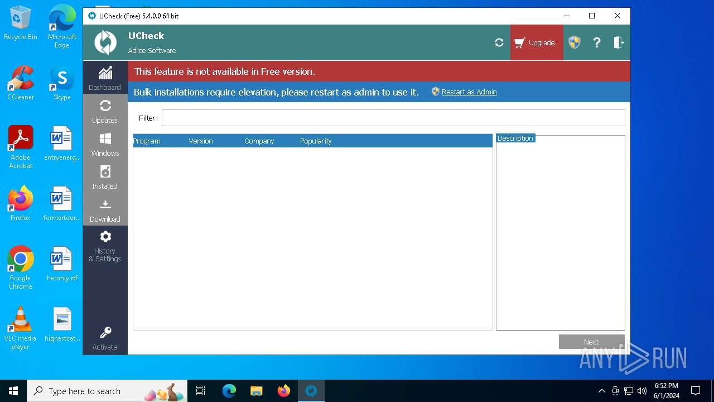Go to the Updates section

click(x=105, y=111)
